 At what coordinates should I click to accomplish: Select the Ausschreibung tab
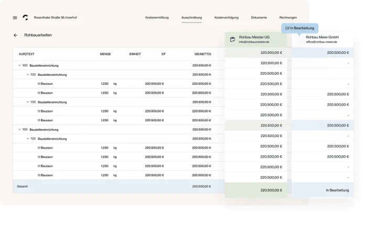point(192,18)
